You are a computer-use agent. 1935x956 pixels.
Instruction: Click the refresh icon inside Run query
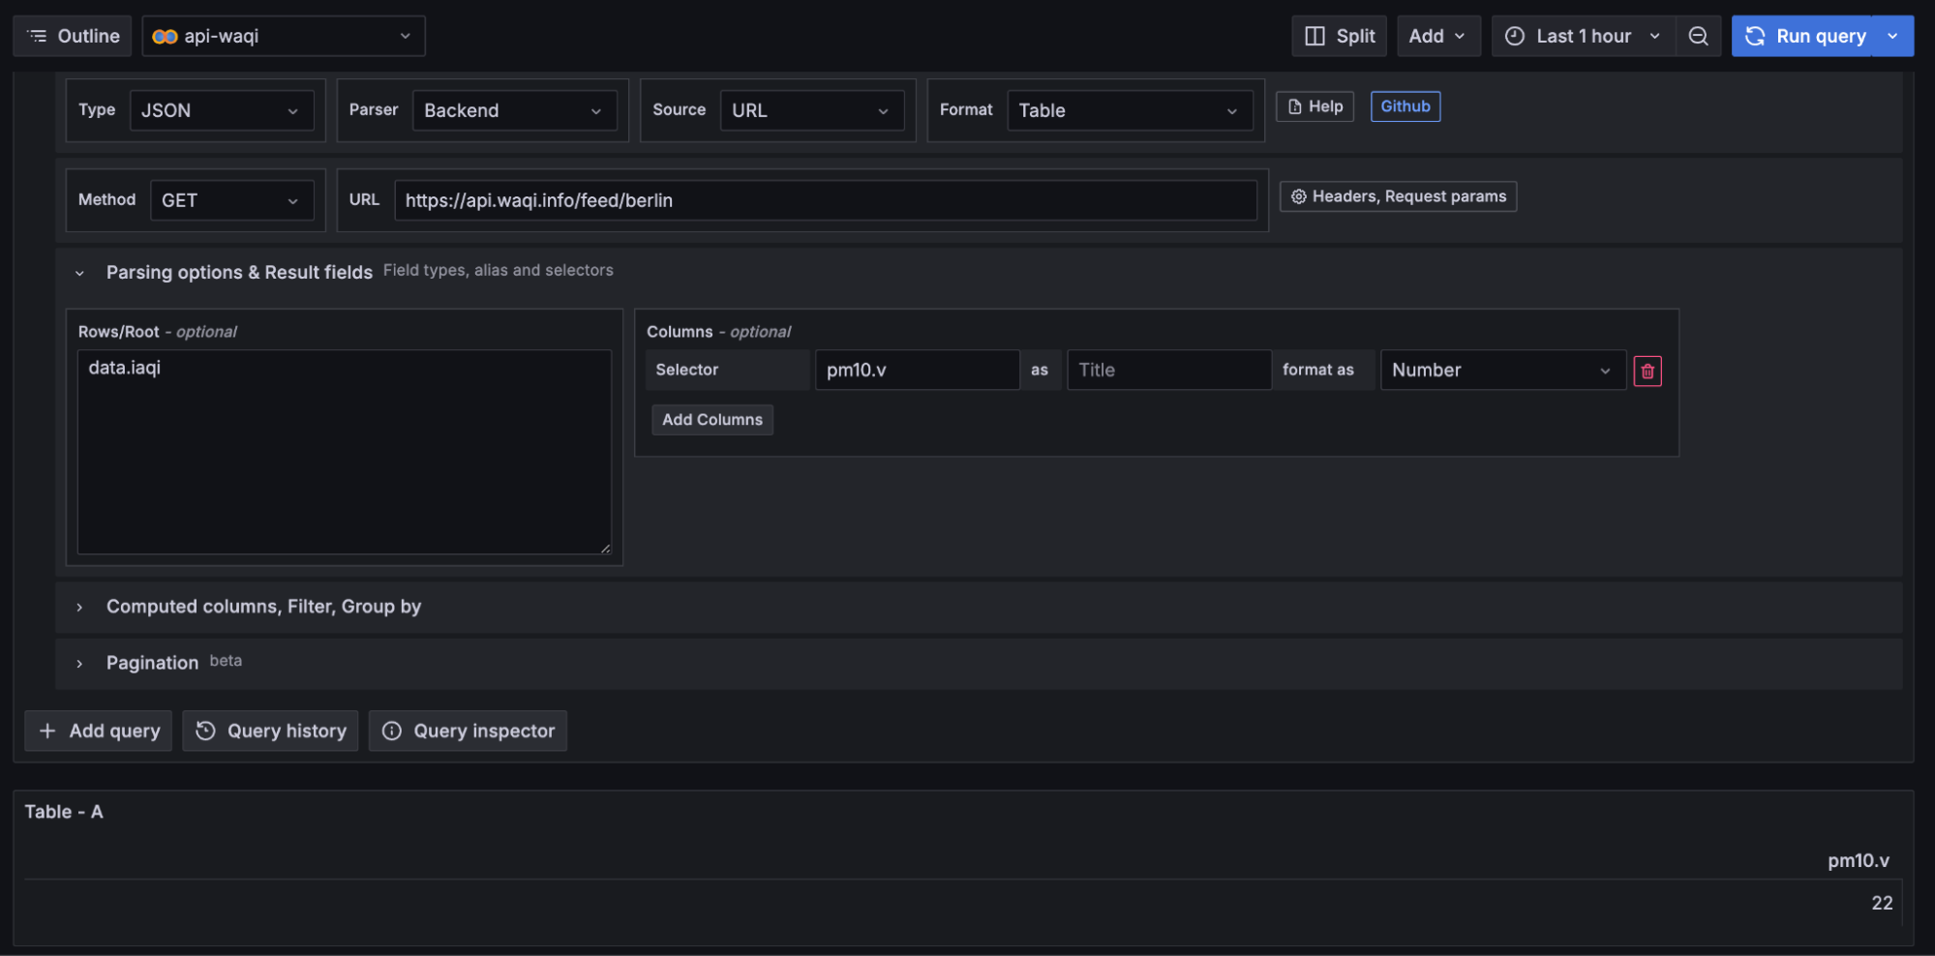click(1754, 36)
